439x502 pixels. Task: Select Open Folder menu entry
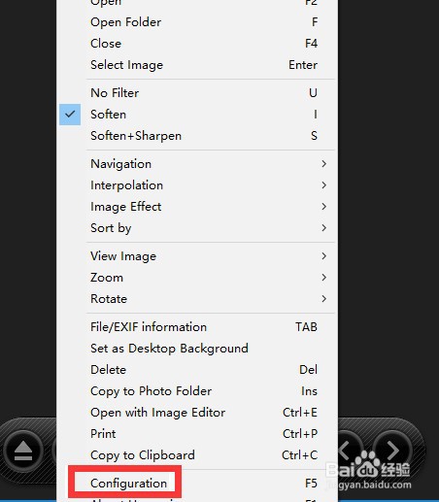pos(197,22)
